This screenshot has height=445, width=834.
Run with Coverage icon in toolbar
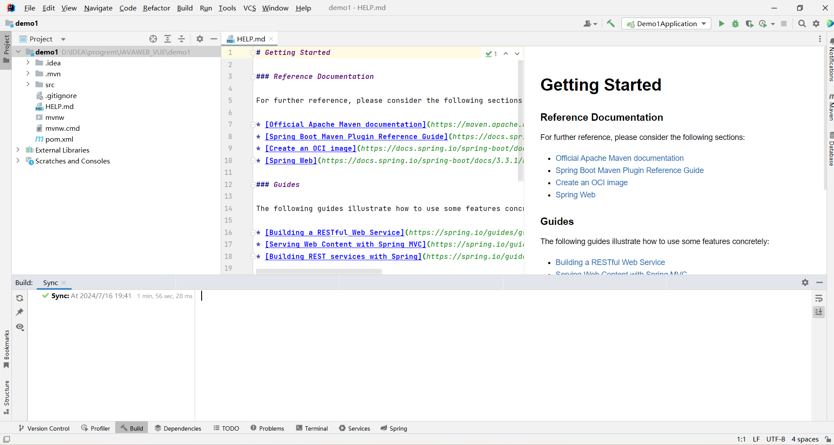pyautogui.click(x=749, y=24)
